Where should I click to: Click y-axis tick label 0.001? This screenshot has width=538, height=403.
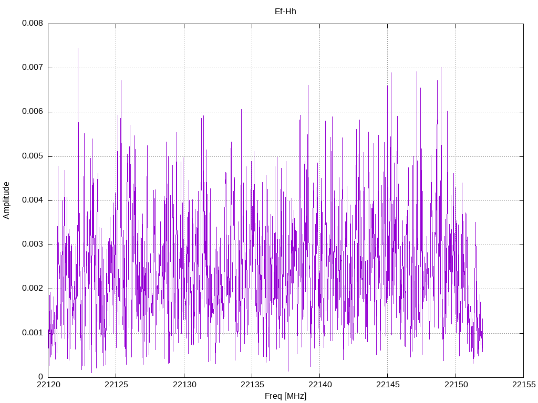click(x=33, y=333)
